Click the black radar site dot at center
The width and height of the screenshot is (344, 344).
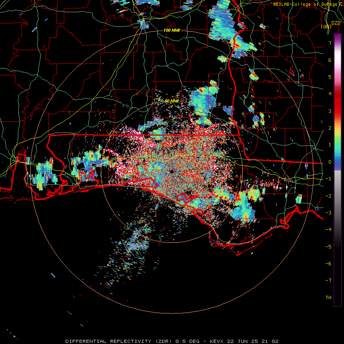click(172, 171)
